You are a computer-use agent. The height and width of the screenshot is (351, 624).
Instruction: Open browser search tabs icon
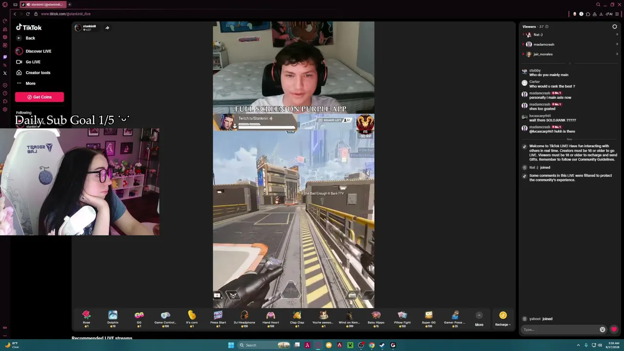pyautogui.click(x=598, y=4)
